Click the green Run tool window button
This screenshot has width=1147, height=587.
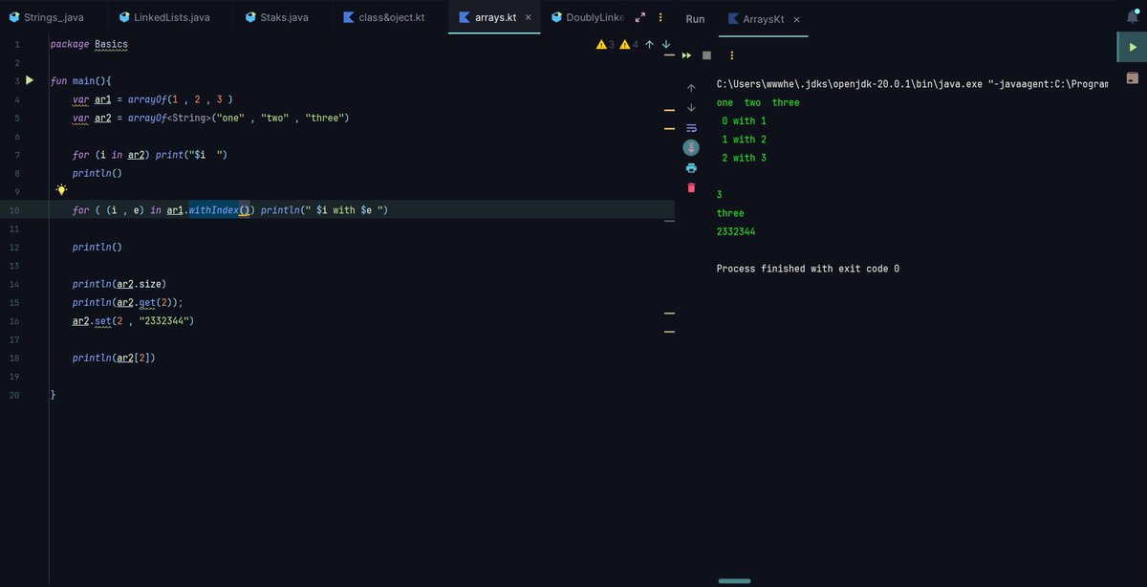click(1133, 46)
